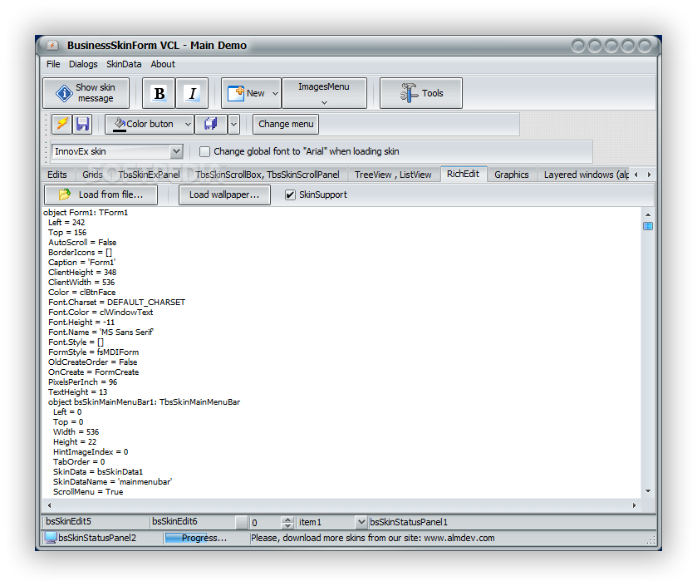The image size is (697, 586).
Task: Switch to the TbsSkinExPanel tab
Action: tap(149, 175)
